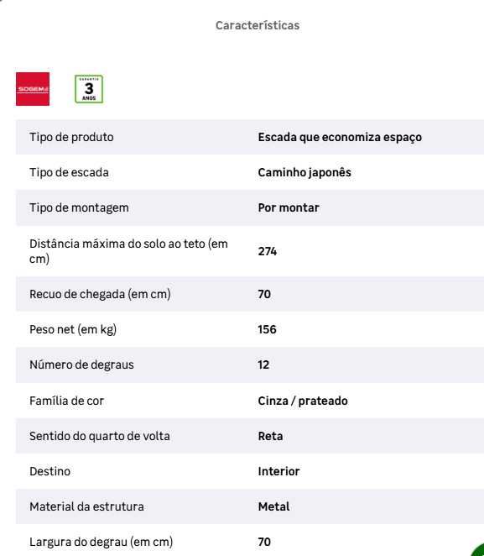Select the Tipo de produto row label

click(x=71, y=137)
